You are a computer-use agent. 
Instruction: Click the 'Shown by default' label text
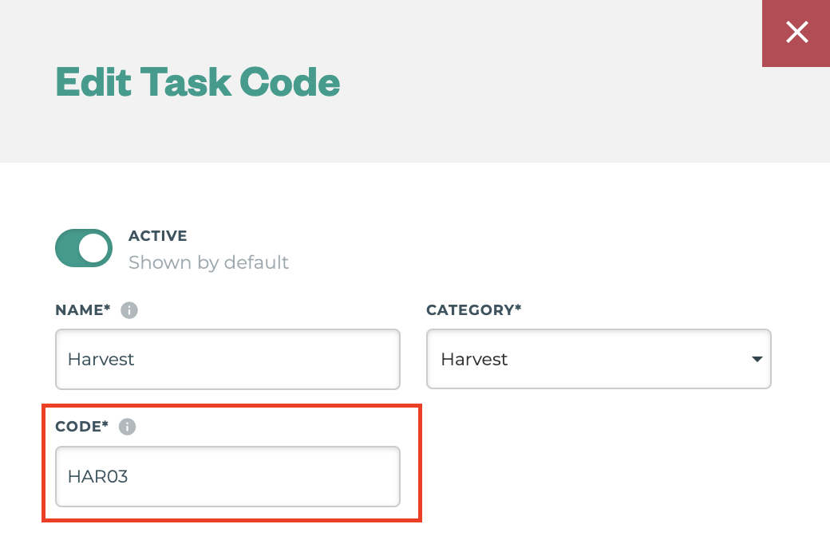(208, 262)
